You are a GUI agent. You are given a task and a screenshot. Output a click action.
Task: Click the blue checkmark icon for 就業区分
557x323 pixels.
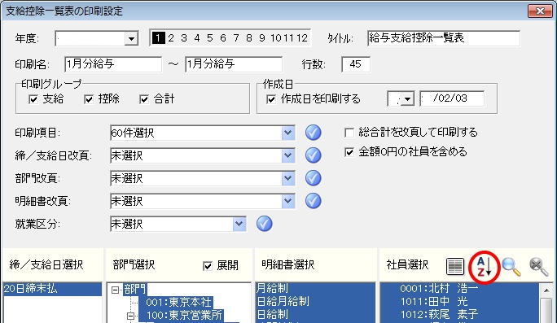(265, 224)
